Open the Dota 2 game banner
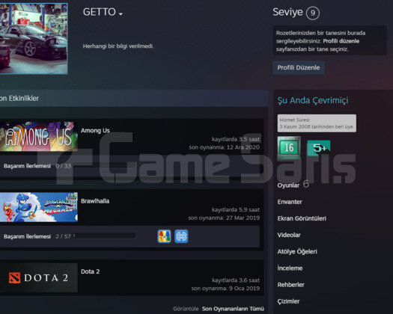This screenshot has height=314, width=393. coord(39,277)
